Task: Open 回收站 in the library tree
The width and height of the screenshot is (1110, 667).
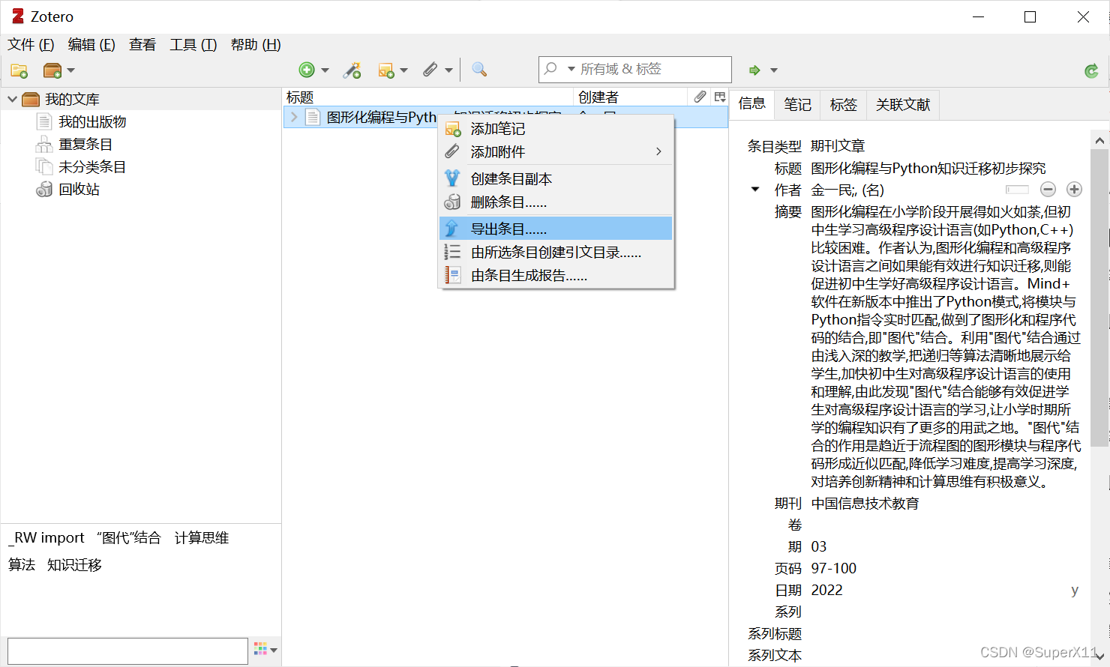Action: [79, 189]
